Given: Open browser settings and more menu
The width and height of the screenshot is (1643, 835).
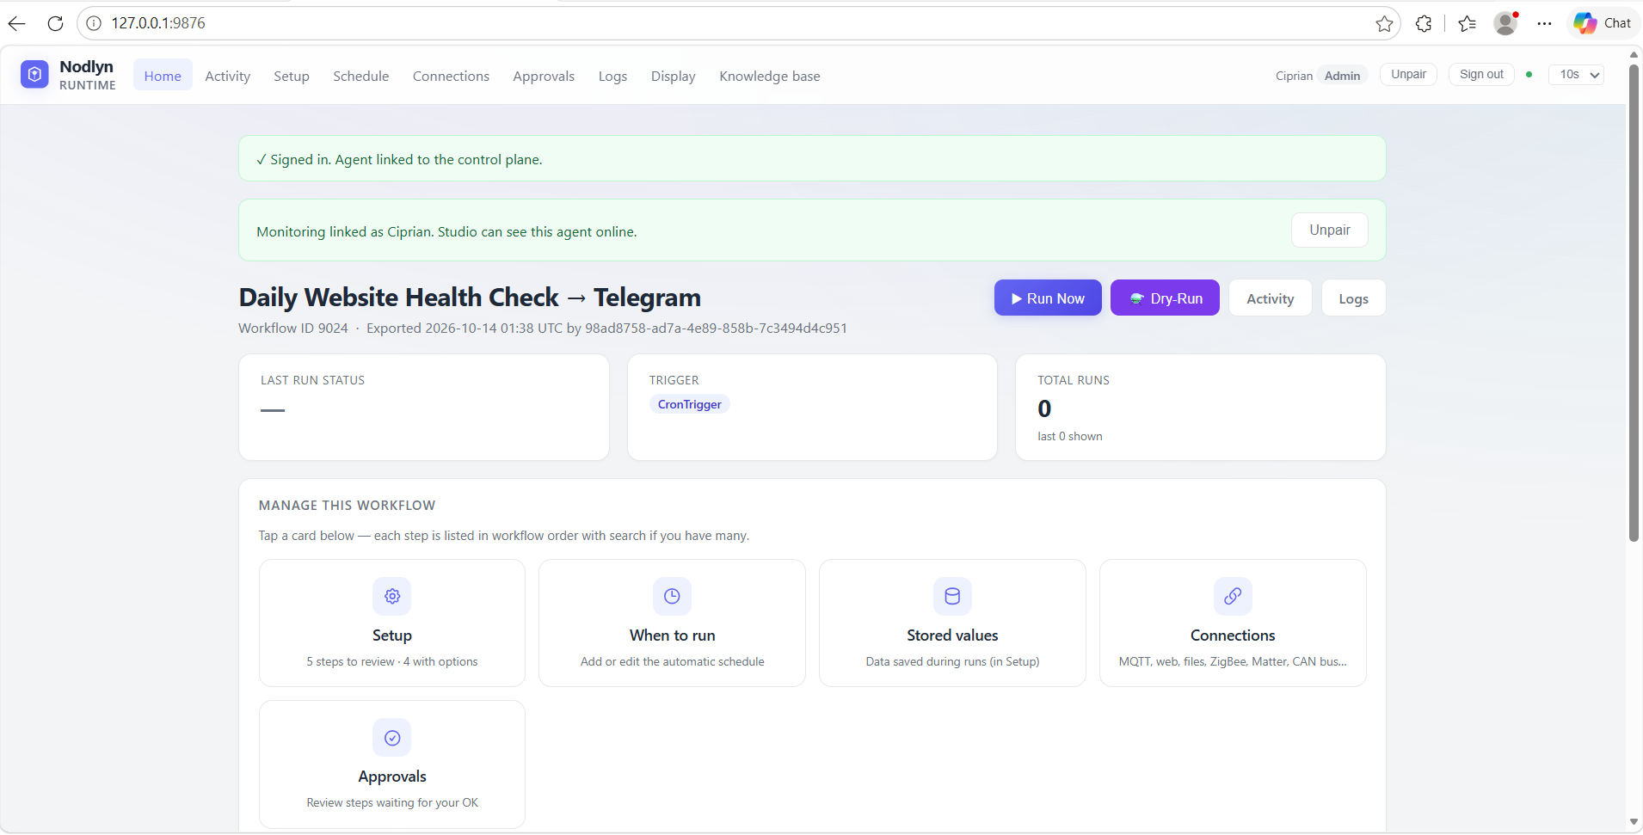Looking at the screenshot, I should 1545,23.
